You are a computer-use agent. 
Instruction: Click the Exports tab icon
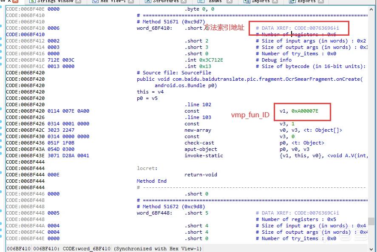click(x=292, y=1)
